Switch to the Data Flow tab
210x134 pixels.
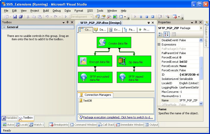pos(100,30)
